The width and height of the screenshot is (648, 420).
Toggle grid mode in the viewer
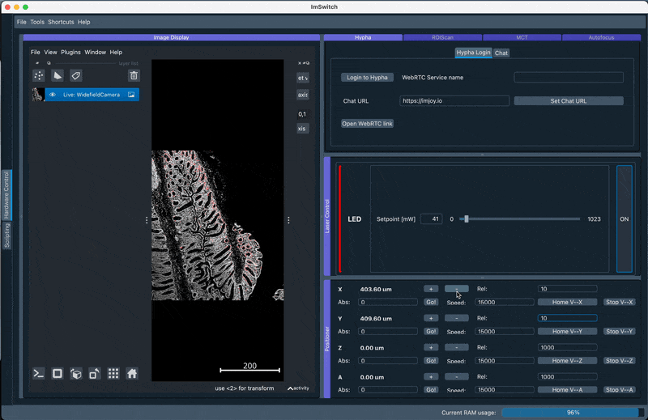(113, 373)
